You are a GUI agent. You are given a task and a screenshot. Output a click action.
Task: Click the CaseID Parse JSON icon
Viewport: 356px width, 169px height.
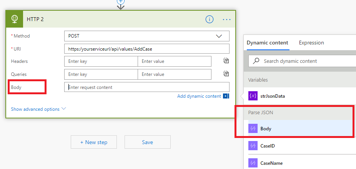(x=253, y=146)
